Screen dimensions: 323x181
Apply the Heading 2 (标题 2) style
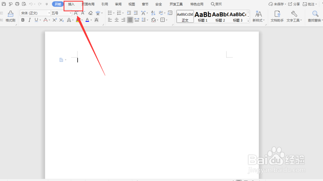pyautogui.click(x=220, y=16)
